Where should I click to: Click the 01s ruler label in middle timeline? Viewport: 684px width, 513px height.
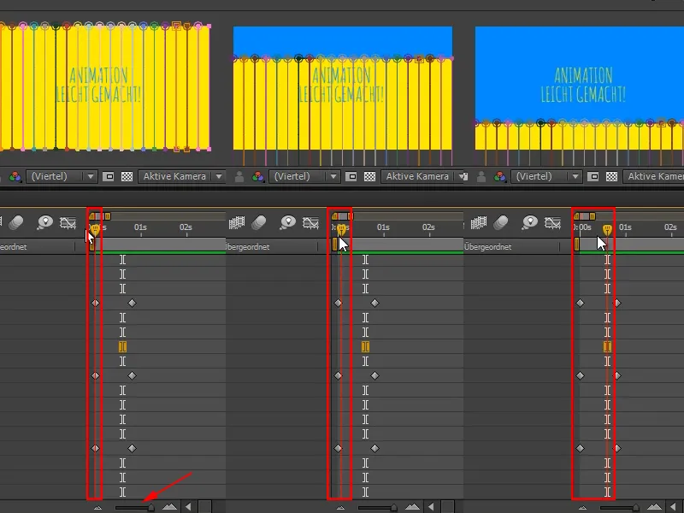383,227
